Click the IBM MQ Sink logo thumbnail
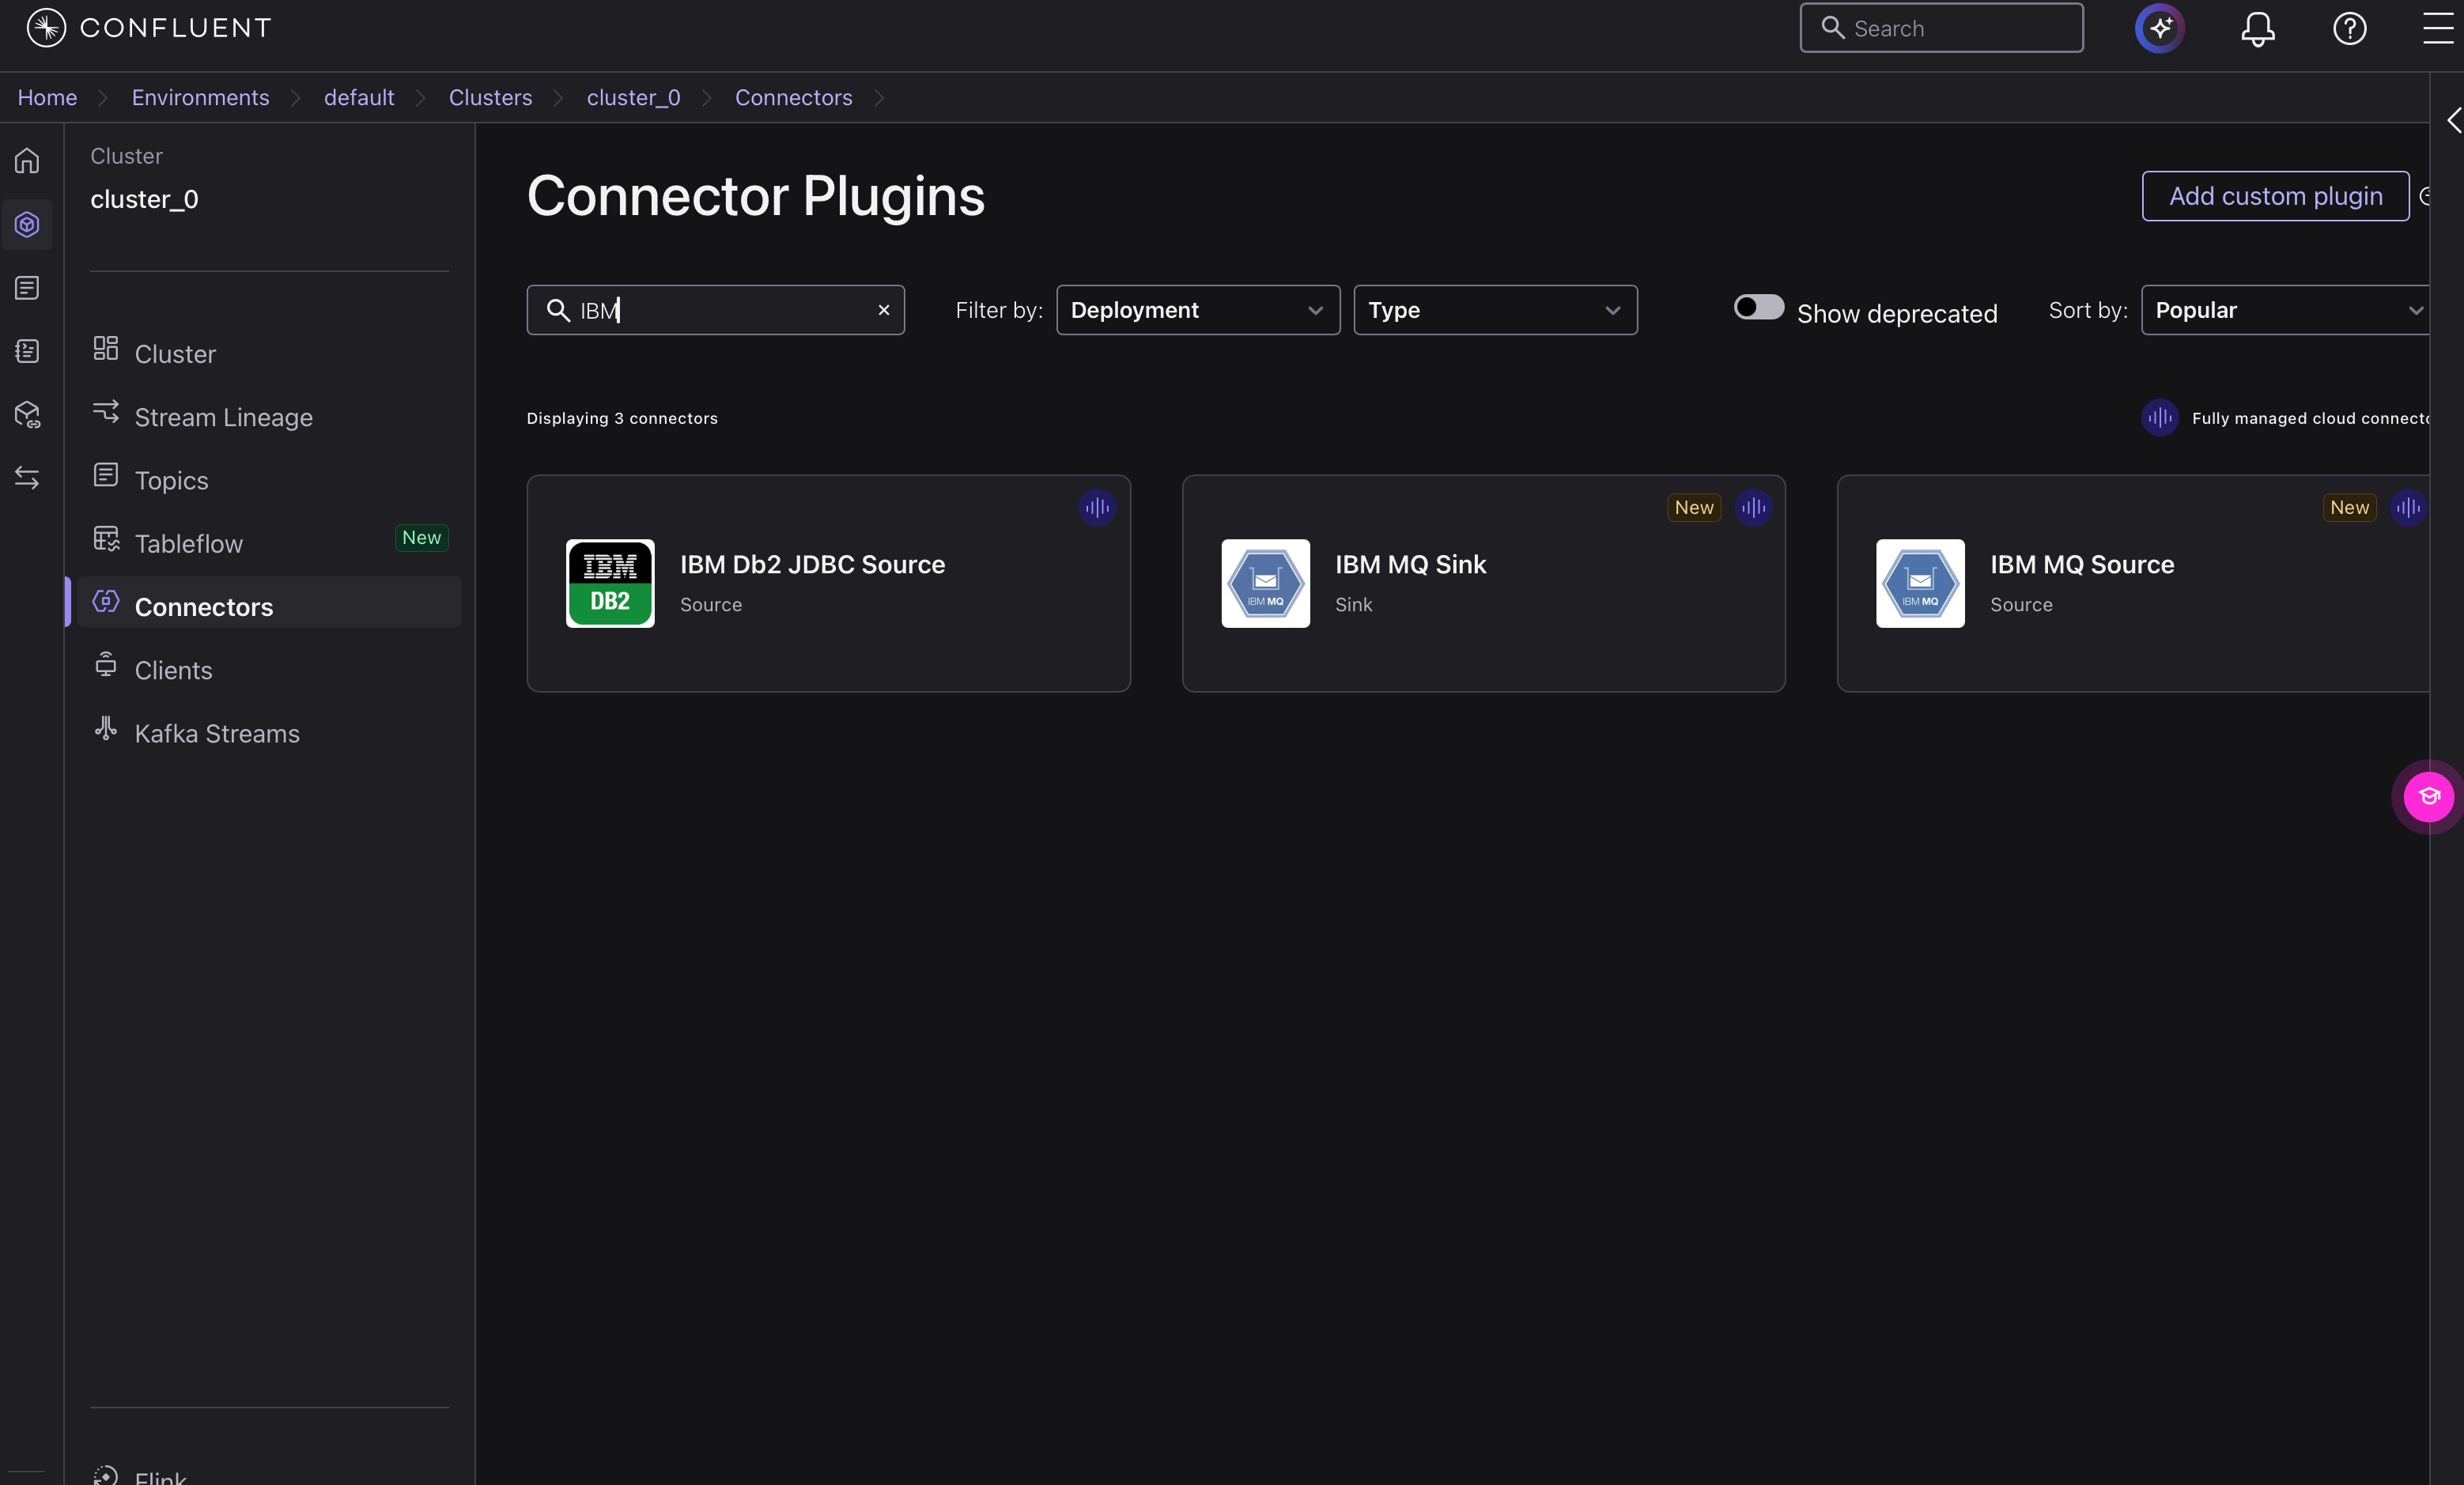 pos(1265,583)
